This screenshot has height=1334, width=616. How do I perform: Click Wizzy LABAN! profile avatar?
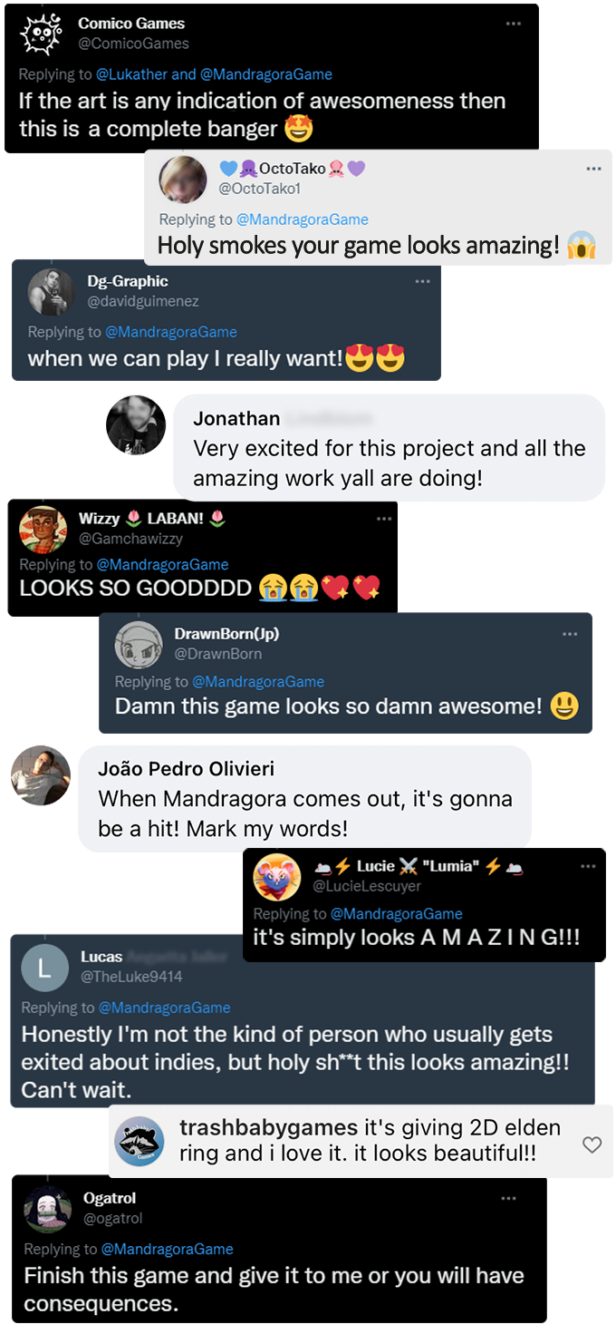click(x=43, y=530)
